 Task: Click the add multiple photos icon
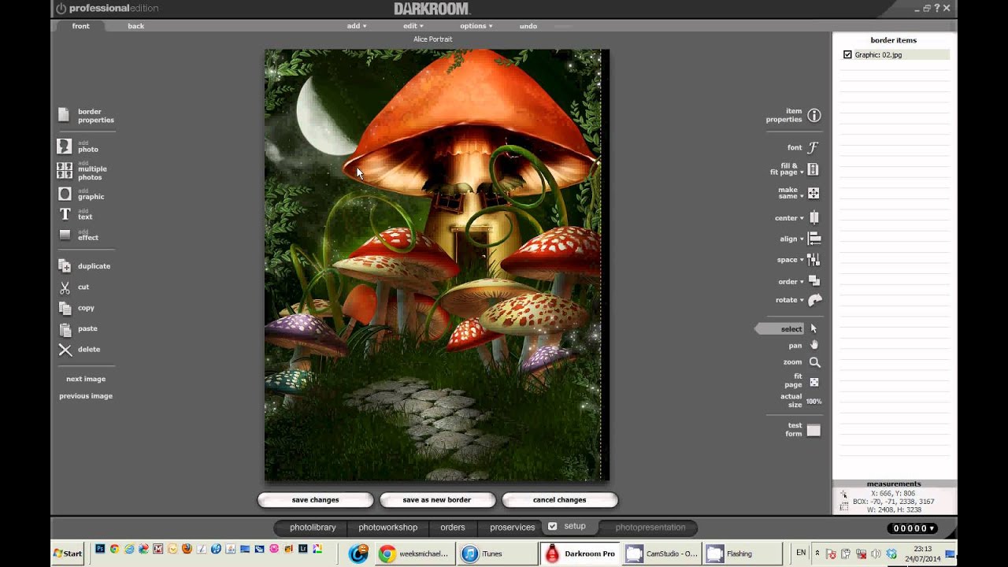(65, 170)
